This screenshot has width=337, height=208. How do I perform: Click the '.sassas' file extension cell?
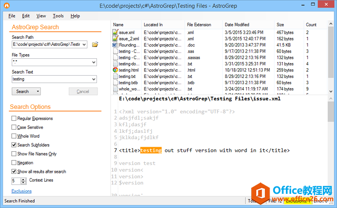pos(194,57)
